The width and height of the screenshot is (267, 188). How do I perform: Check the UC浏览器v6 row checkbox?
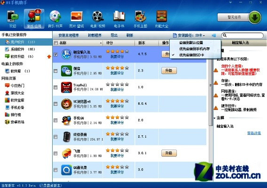(x=55, y=104)
